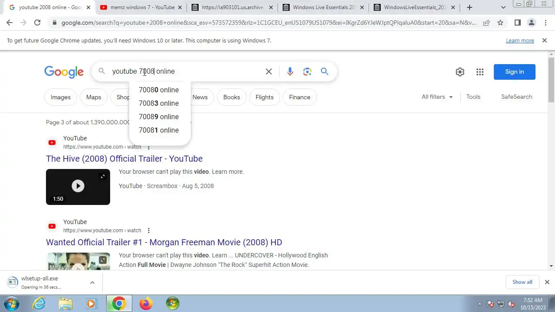Go back with browser back arrow
This screenshot has width=555, height=312.
10,23
